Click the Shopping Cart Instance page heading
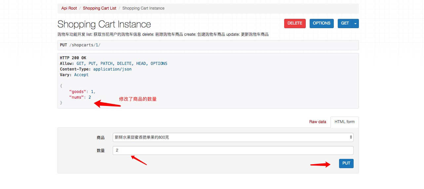The width and height of the screenshot is (424, 189). [x=104, y=24]
